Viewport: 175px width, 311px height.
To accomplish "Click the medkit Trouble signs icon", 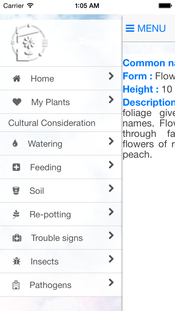I will point(17,238).
